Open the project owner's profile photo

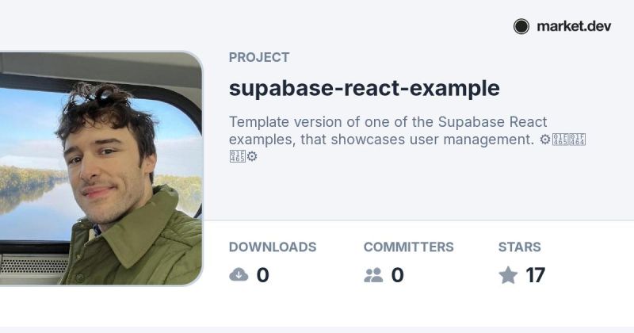click(101, 168)
